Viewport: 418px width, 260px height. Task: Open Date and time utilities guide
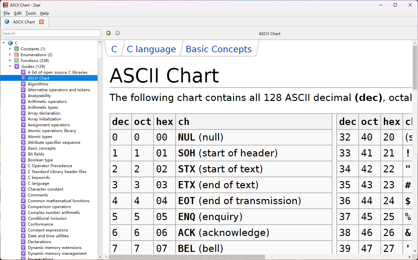click(x=48, y=236)
